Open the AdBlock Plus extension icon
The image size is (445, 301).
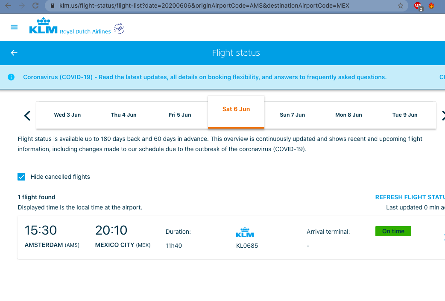click(x=418, y=6)
